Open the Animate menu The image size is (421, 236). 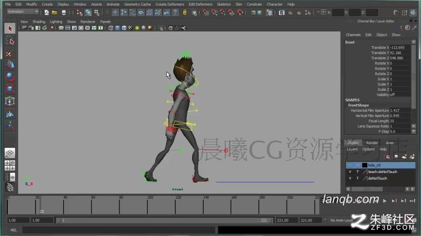pyautogui.click(x=113, y=4)
